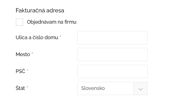The width and height of the screenshot is (170, 108).
Task: Click the Slovensko selected value
Action: 93,88
